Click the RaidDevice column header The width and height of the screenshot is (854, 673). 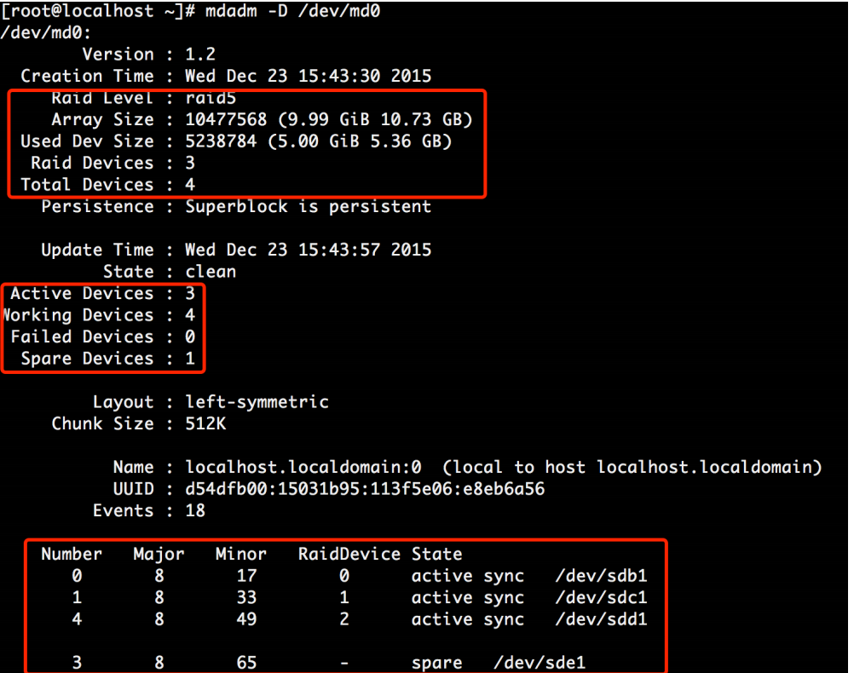(x=349, y=555)
